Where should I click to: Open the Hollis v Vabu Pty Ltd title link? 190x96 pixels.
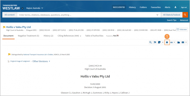point(18,27)
